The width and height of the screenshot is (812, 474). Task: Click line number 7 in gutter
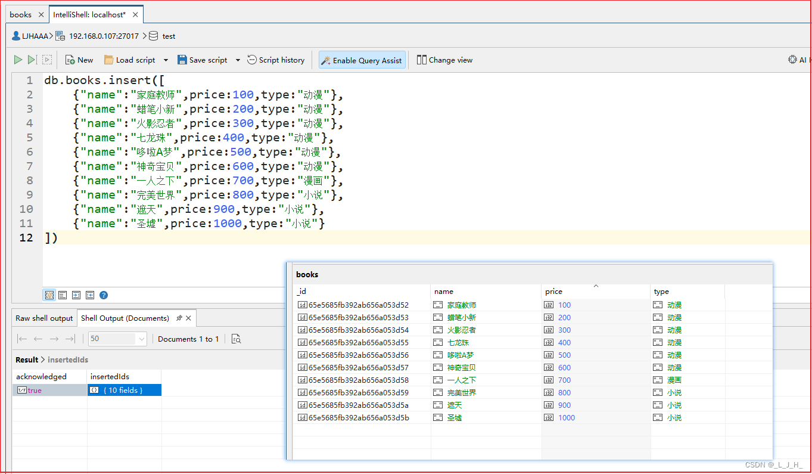[30, 166]
